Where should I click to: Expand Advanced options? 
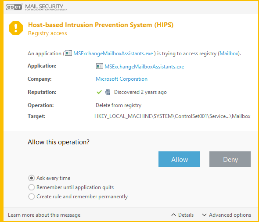tap(227, 215)
